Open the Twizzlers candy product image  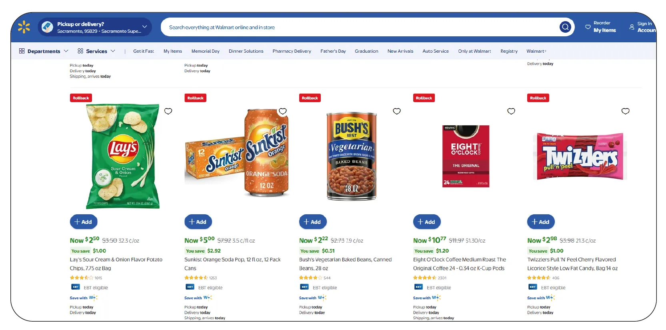coord(580,156)
